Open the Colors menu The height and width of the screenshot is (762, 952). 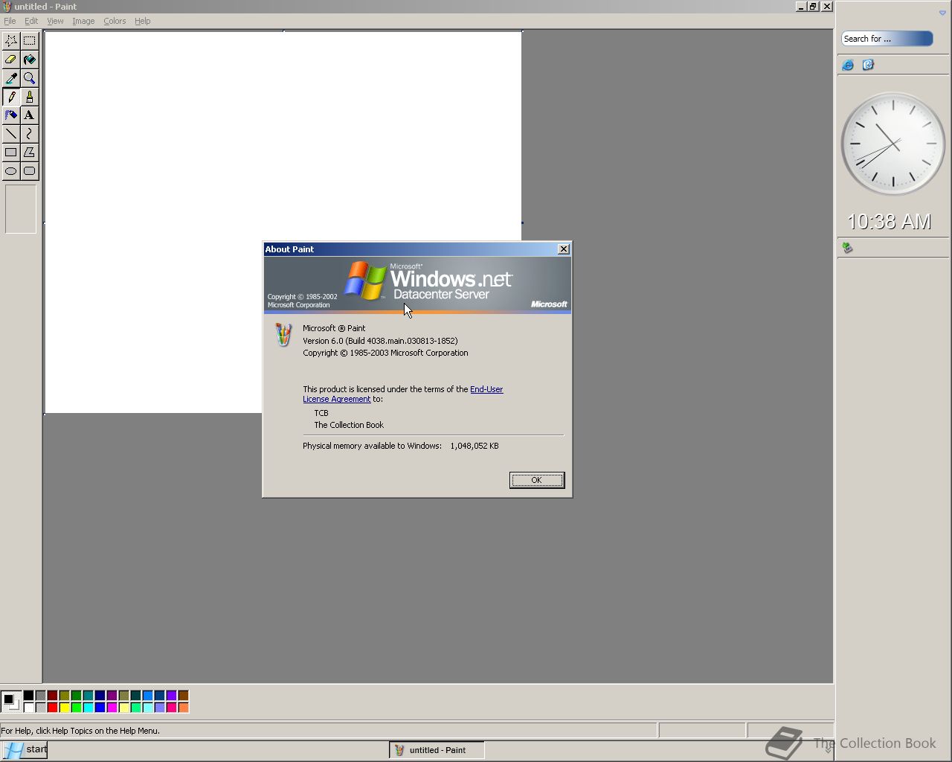tap(115, 21)
